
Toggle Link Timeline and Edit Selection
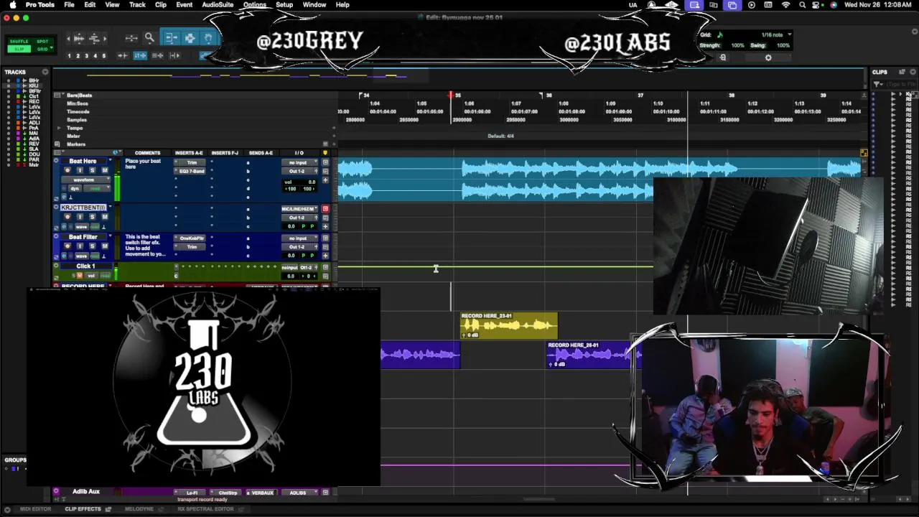coord(140,55)
